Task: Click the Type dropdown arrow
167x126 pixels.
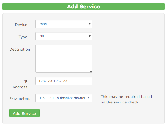Action: click(x=90, y=36)
